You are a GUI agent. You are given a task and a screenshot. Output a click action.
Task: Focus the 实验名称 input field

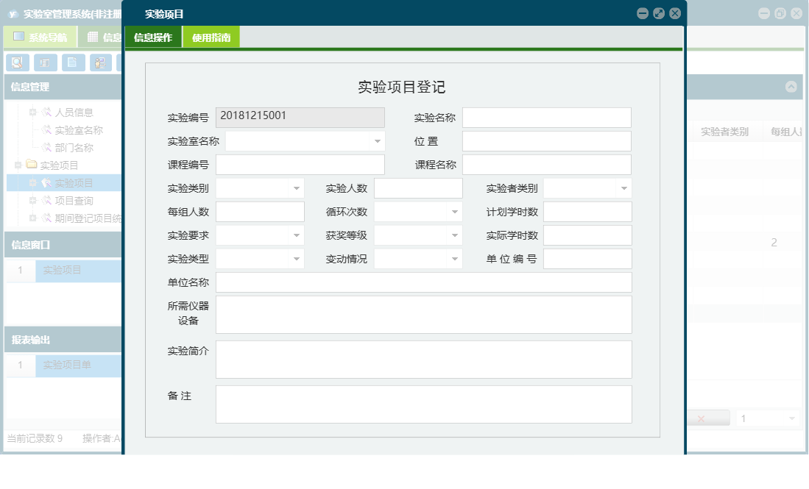547,118
